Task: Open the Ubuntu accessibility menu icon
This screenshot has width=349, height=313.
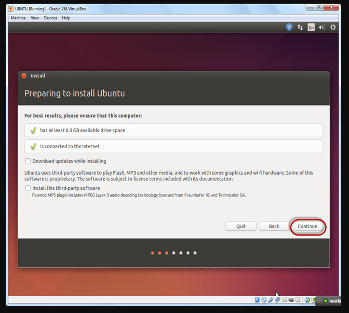Action: coord(289,28)
